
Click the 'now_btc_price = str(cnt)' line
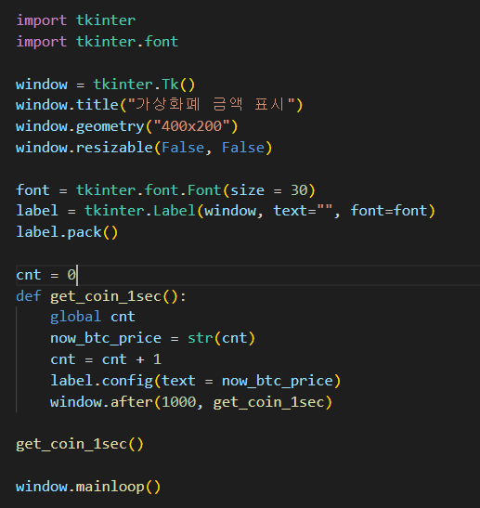153,338
